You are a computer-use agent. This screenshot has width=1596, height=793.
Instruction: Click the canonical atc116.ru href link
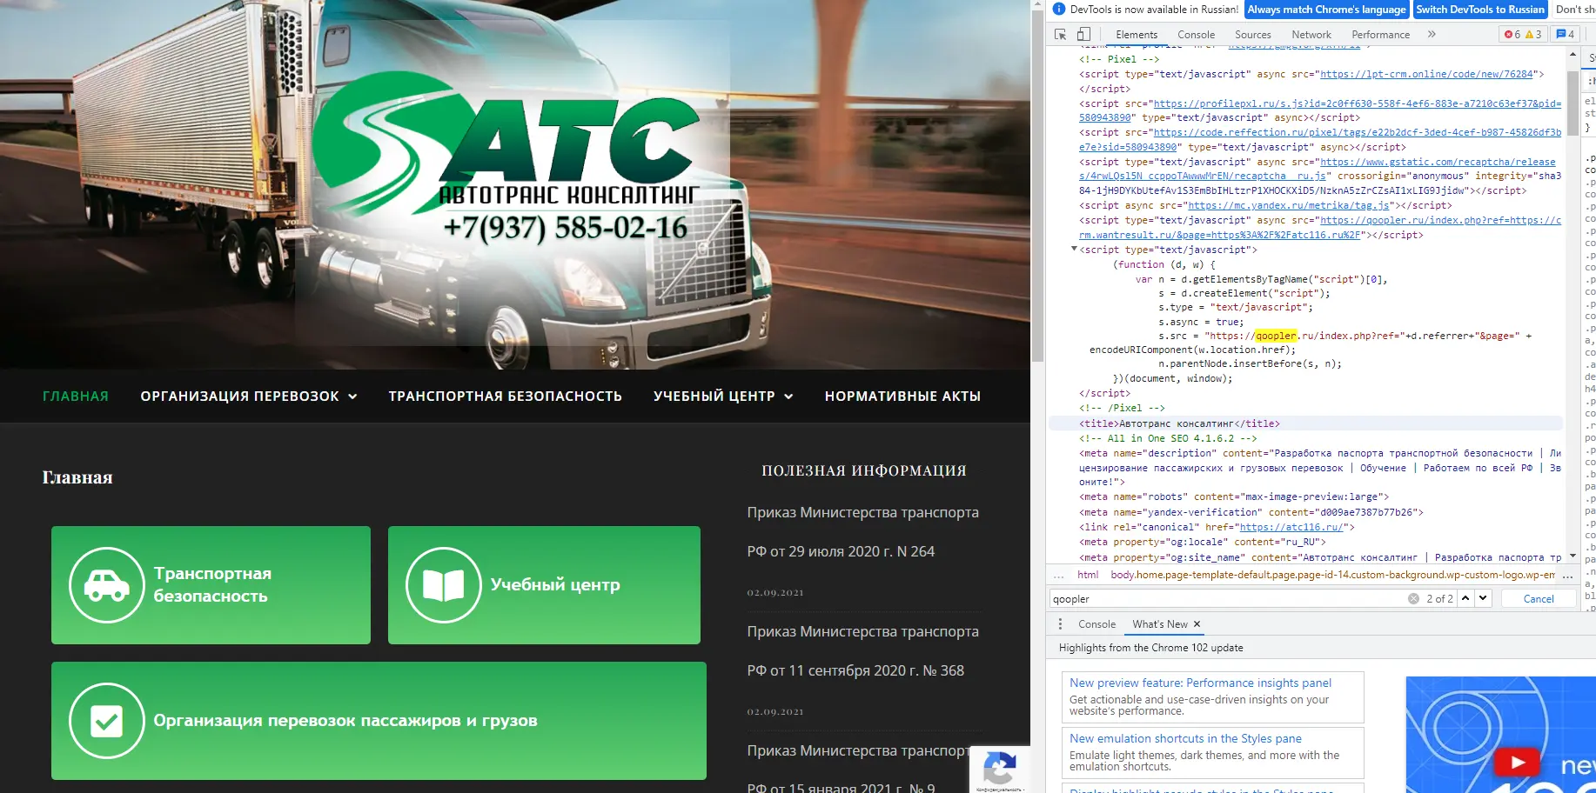[x=1291, y=528]
